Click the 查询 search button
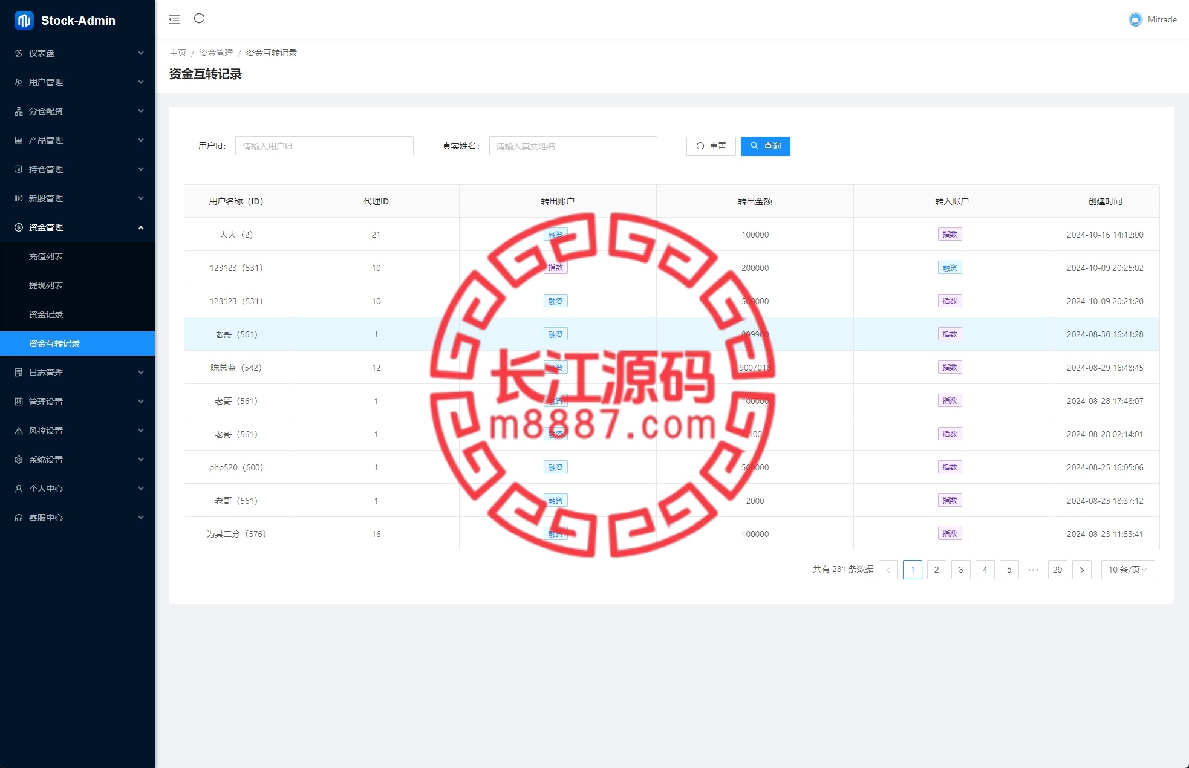This screenshot has width=1189, height=768. coord(766,146)
